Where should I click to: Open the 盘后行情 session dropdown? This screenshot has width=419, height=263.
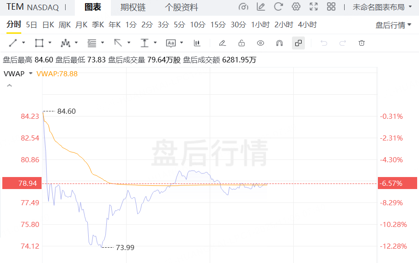393,25
